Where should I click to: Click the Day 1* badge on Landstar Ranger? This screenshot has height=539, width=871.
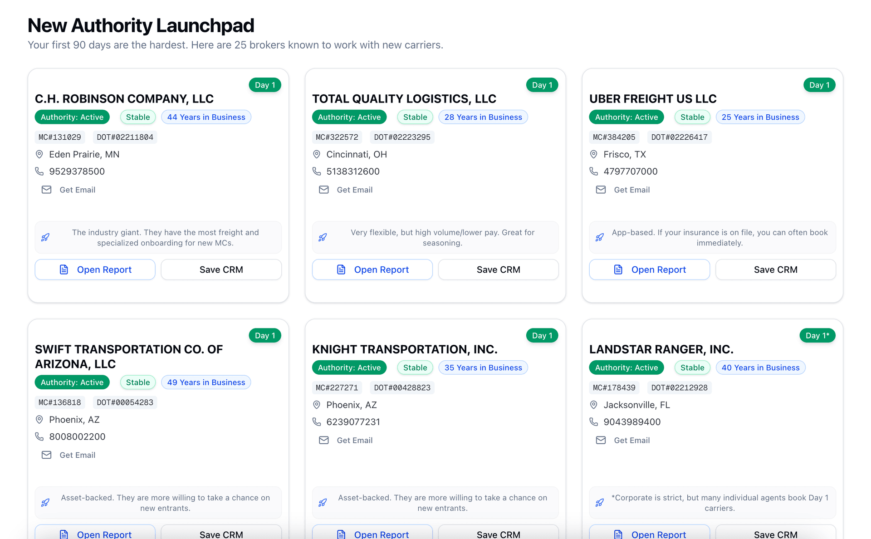click(817, 335)
